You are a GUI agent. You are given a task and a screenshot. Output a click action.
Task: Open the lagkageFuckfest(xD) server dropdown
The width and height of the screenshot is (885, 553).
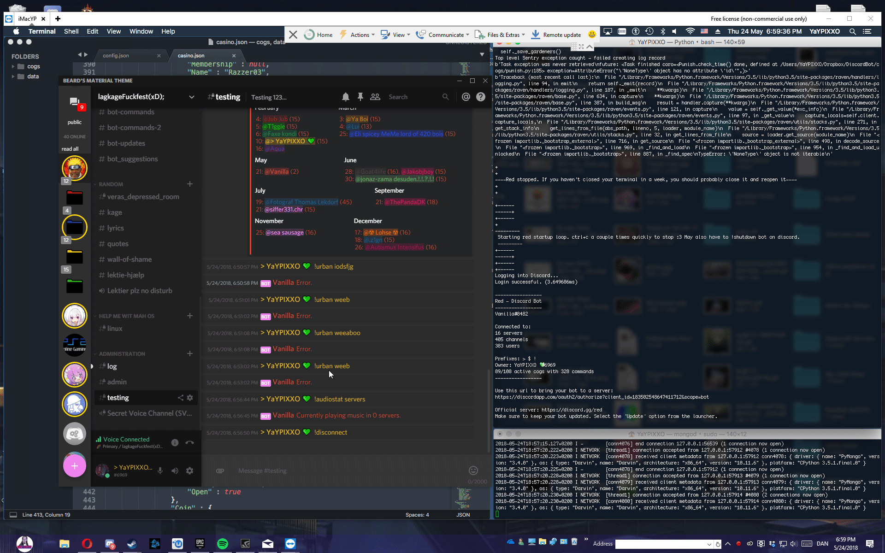[191, 97]
